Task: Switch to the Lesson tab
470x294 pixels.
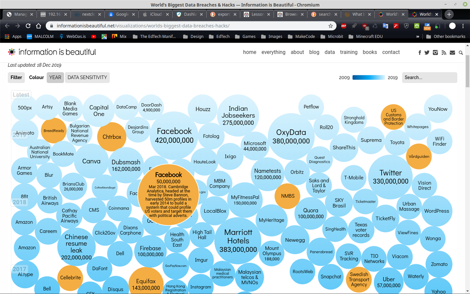Action: (257, 14)
